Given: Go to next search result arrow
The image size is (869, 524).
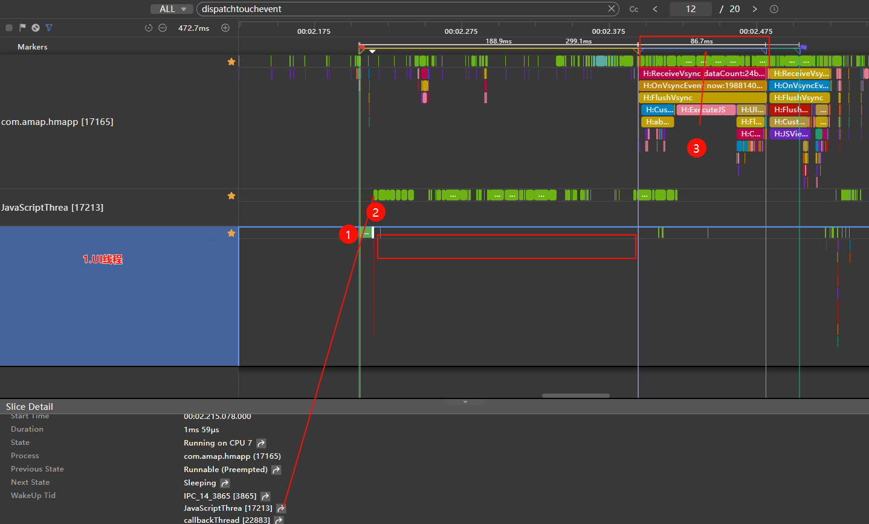Looking at the screenshot, I should point(755,9).
